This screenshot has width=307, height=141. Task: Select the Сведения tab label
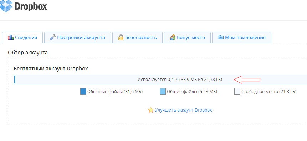click(26, 37)
